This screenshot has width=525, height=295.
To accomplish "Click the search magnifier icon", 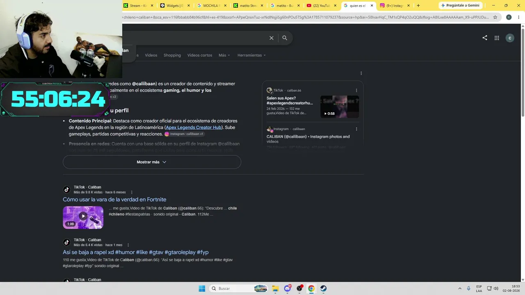I will [x=285, y=38].
